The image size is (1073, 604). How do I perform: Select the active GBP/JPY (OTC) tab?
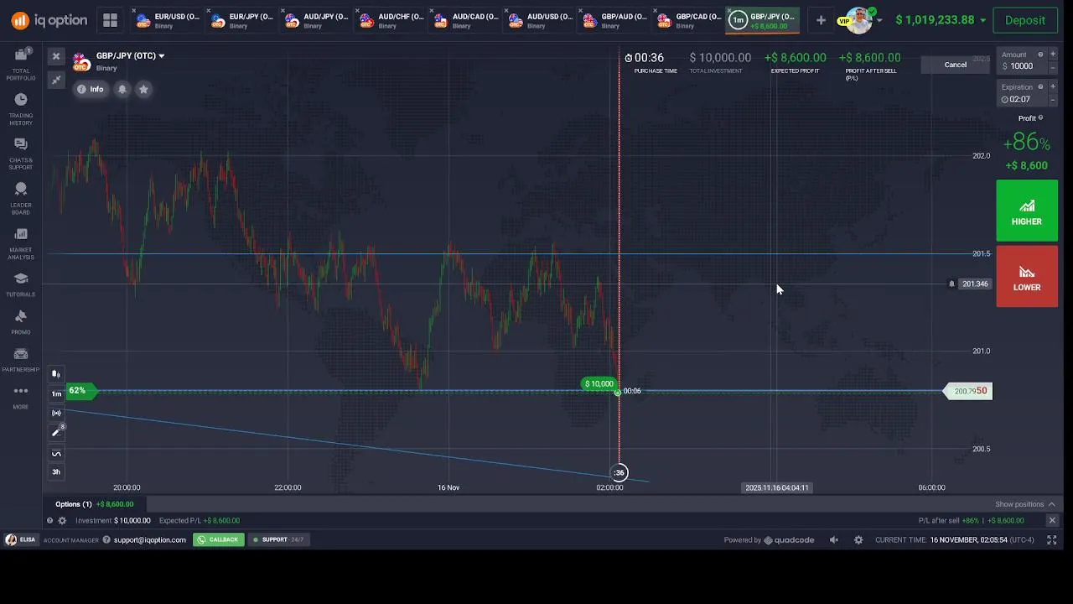pos(762,20)
